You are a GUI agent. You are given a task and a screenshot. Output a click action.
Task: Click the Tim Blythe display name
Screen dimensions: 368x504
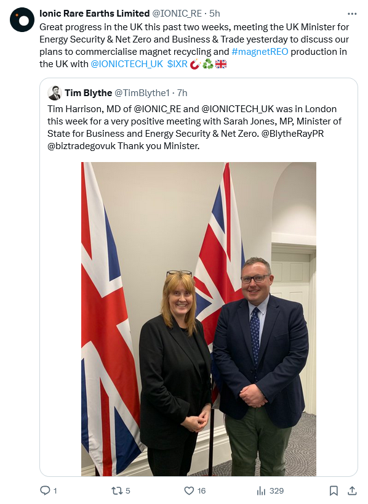(88, 93)
